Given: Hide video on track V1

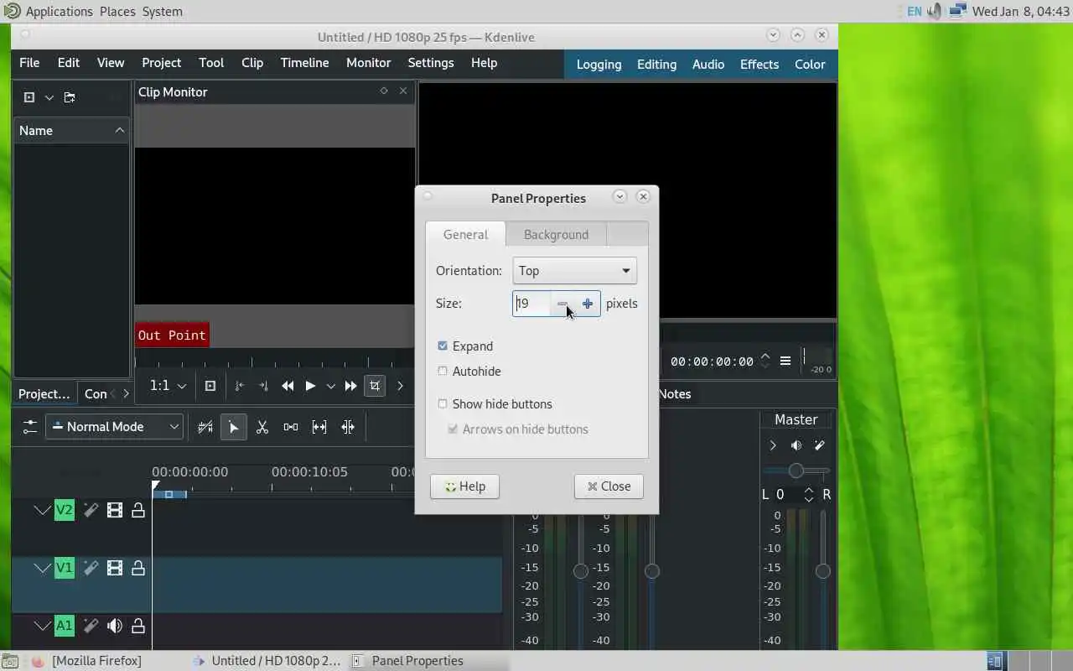Looking at the screenshot, I should (115, 568).
